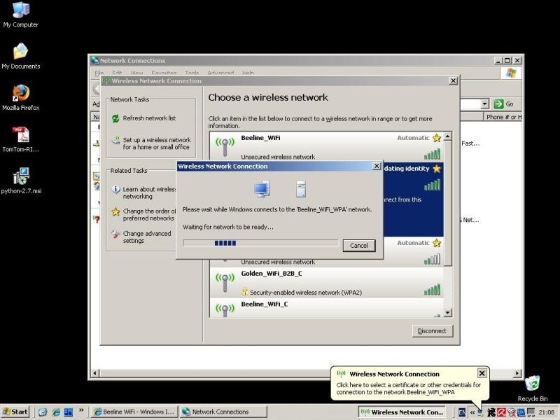Click the first quick launch icon next to Start
Image resolution: width=560 pixels, height=420 pixels.
[43, 412]
